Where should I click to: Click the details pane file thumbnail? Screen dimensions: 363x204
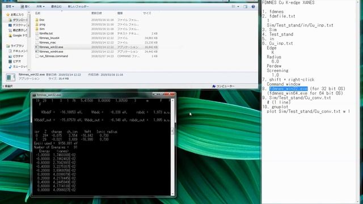coord(10,78)
